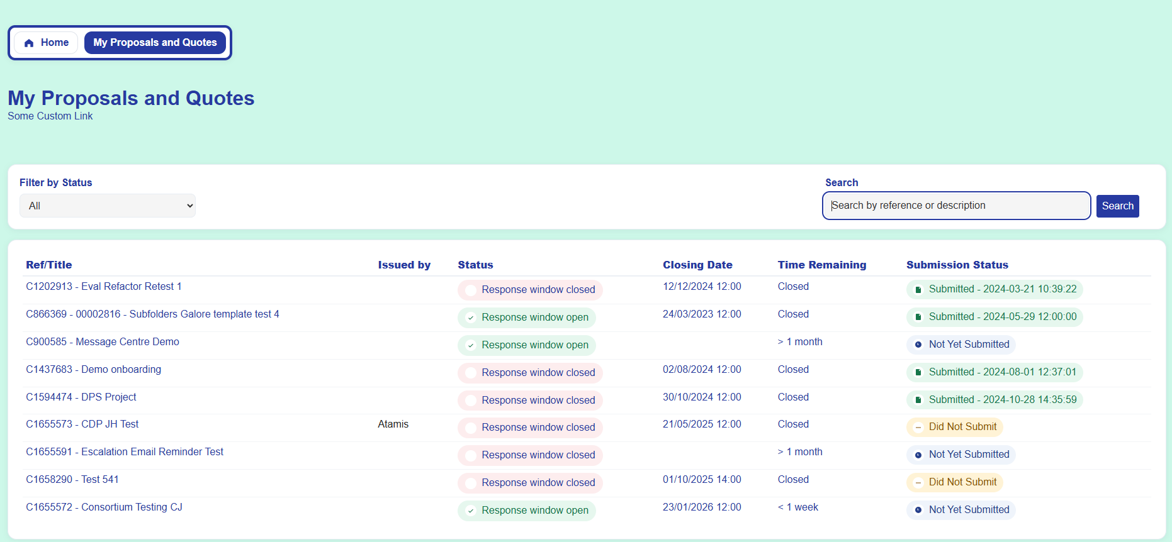Screen dimensions: 1172x542
Task: Go to the Home breadcrumb tab
Action: 47,43
